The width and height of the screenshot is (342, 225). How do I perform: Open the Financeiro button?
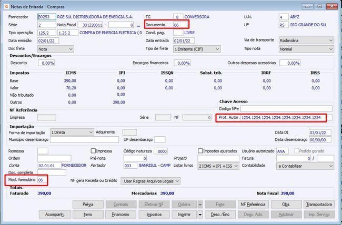point(120,214)
